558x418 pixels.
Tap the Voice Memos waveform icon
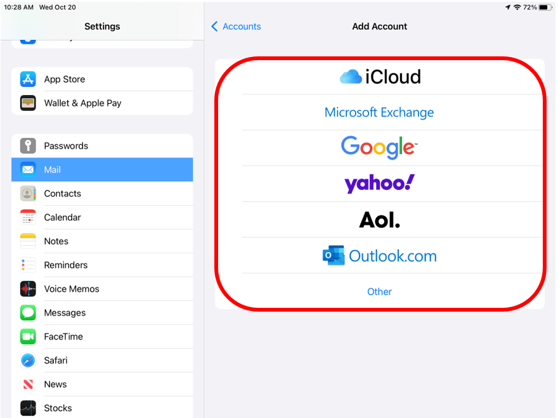(28, 289)
